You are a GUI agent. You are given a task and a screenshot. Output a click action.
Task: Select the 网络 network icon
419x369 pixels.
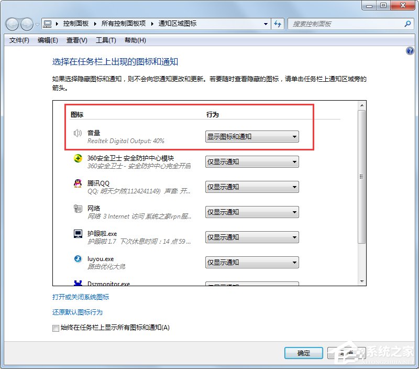pos(78,209)
